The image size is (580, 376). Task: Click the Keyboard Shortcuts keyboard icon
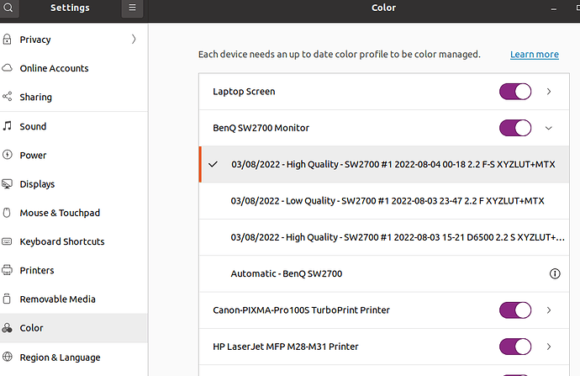click(x=7, y=241)
